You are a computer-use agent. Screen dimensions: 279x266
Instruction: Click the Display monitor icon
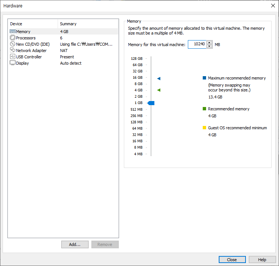[13, 63]
